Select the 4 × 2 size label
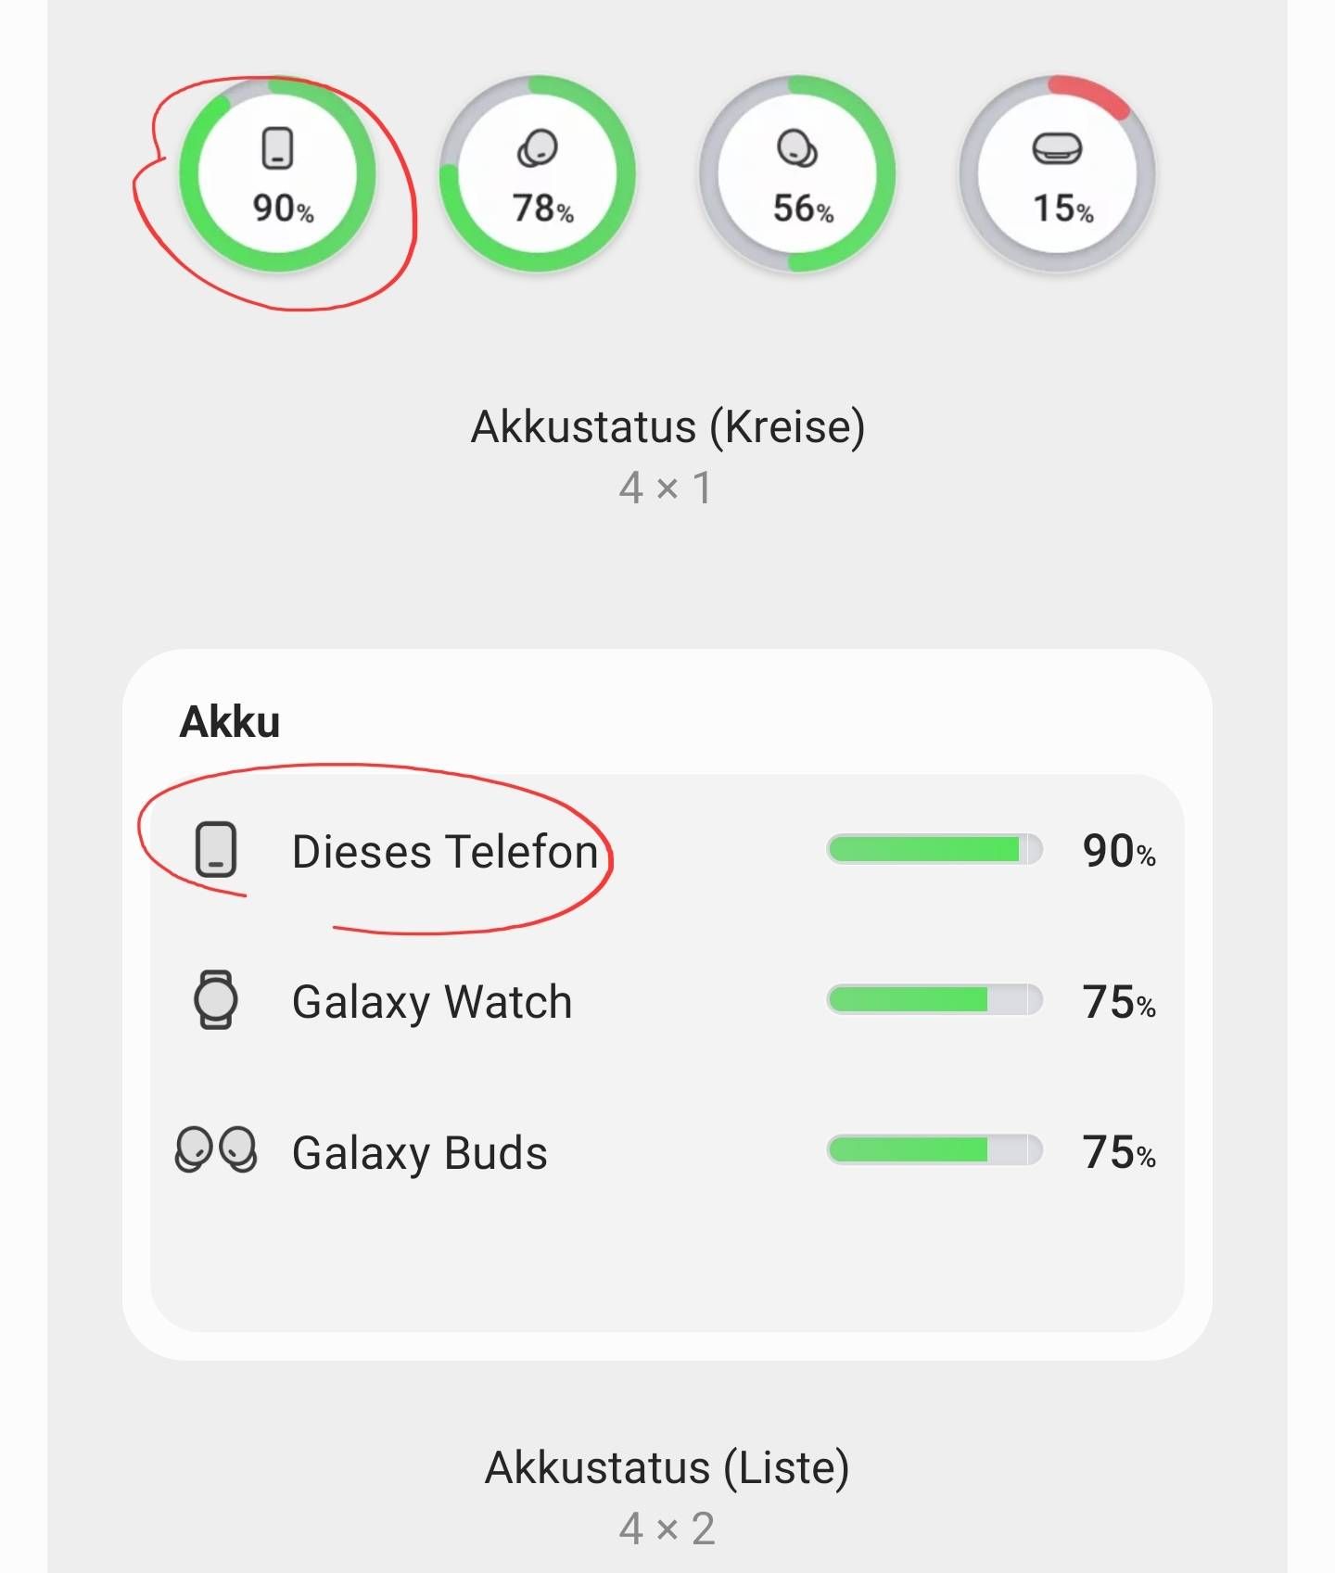Image resolution: width=1335 pixels, height=1573 pixels. (667, 1529)
